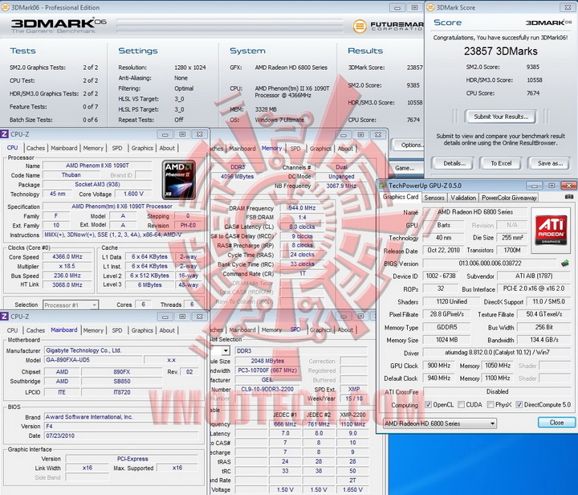Click the BIOS save chip icon in GPU-Z

pyautogui.click(x=564, y=263)
